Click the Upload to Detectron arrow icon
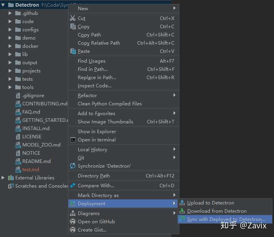Viewport: 274px width, 237px height. click(182, 203)
